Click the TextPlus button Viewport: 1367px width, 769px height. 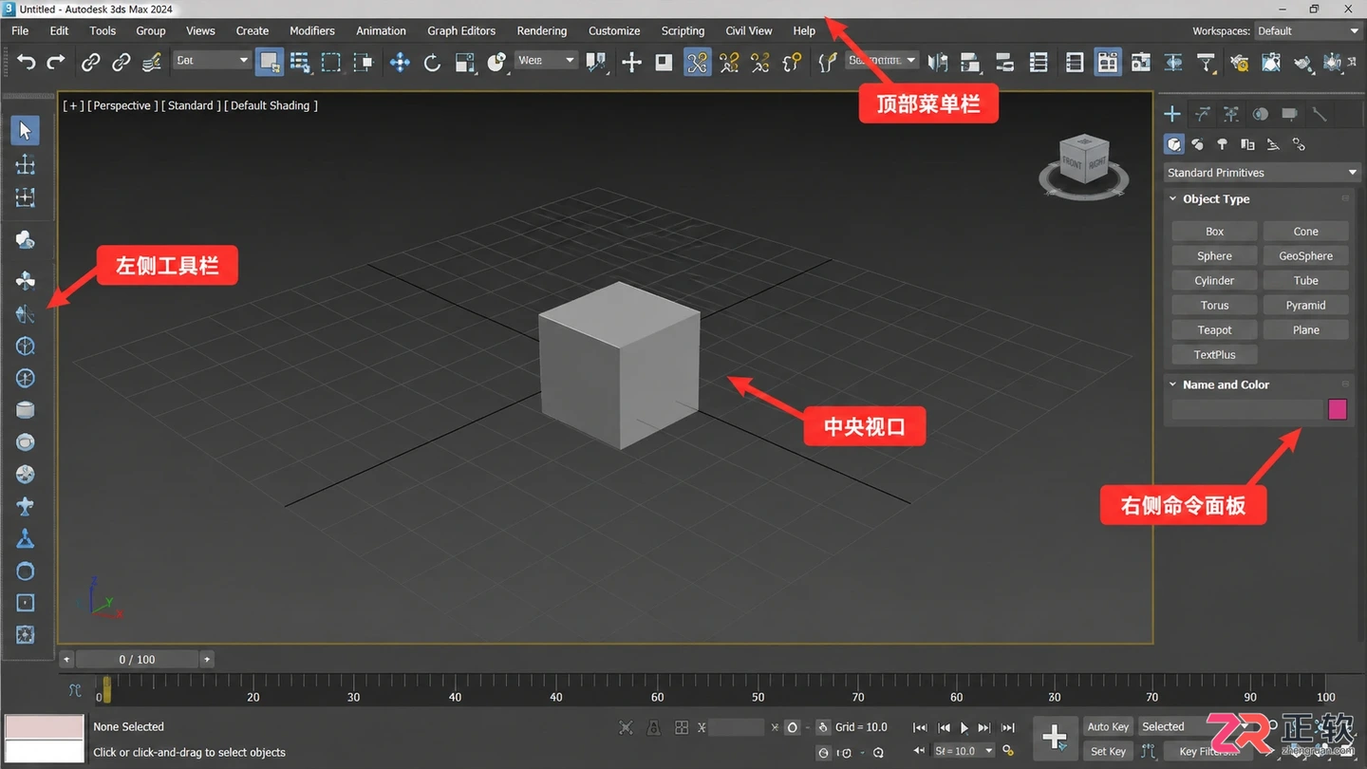tap(1214, 355)
